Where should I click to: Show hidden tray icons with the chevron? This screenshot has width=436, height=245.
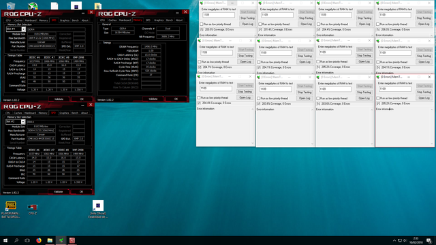(x=394, y=240)
